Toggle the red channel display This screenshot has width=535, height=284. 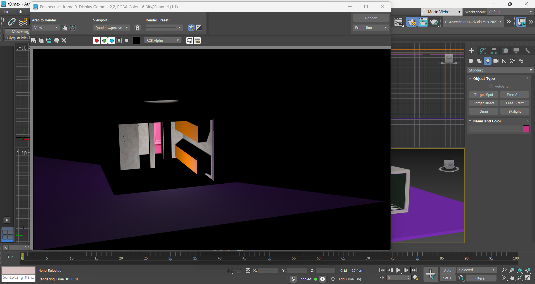click(x=96, y=41)
